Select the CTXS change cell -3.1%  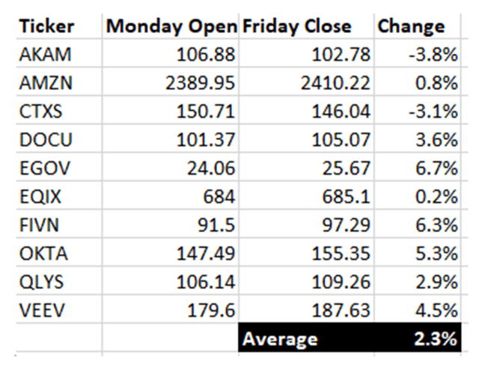click(431, 111)
